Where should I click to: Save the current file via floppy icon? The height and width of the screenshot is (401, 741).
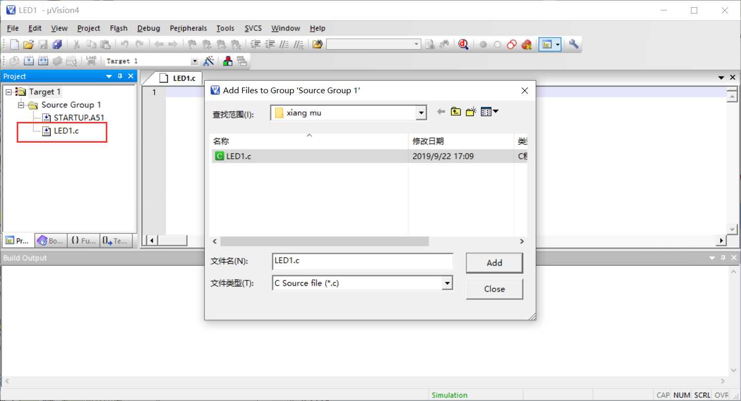[x=43, y=45]
